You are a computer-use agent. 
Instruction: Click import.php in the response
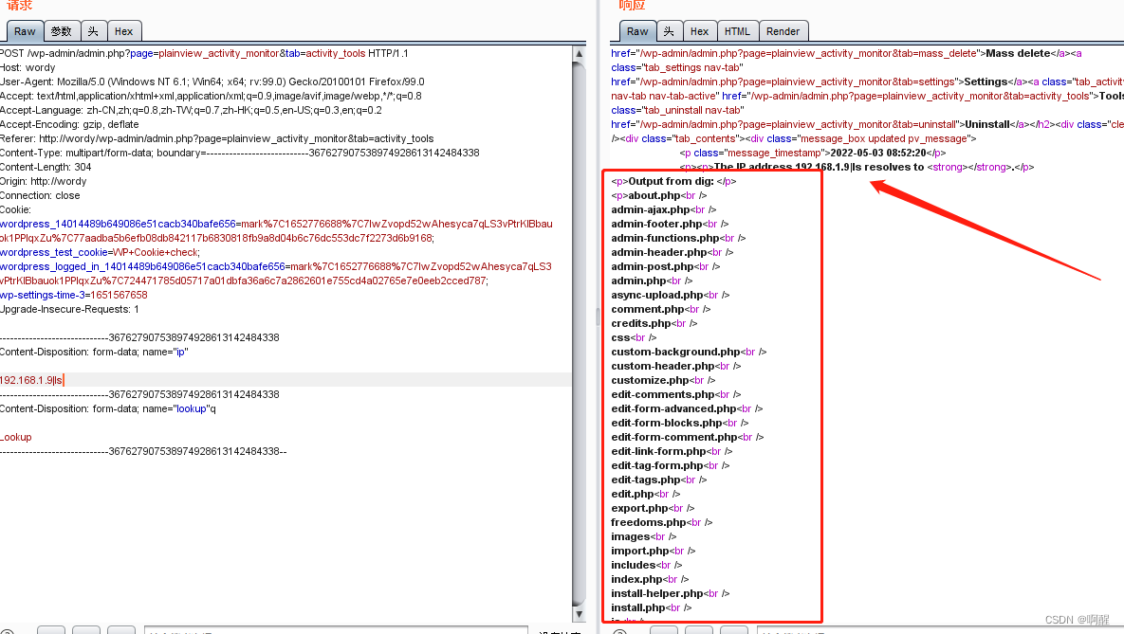[640, 551]
